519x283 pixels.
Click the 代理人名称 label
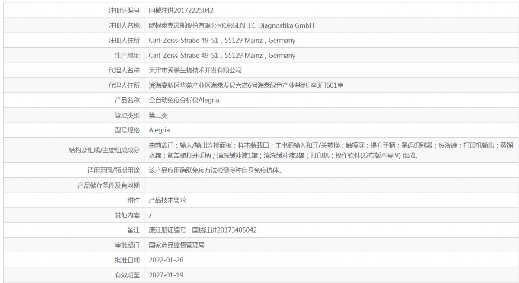(x=124, y=70)
